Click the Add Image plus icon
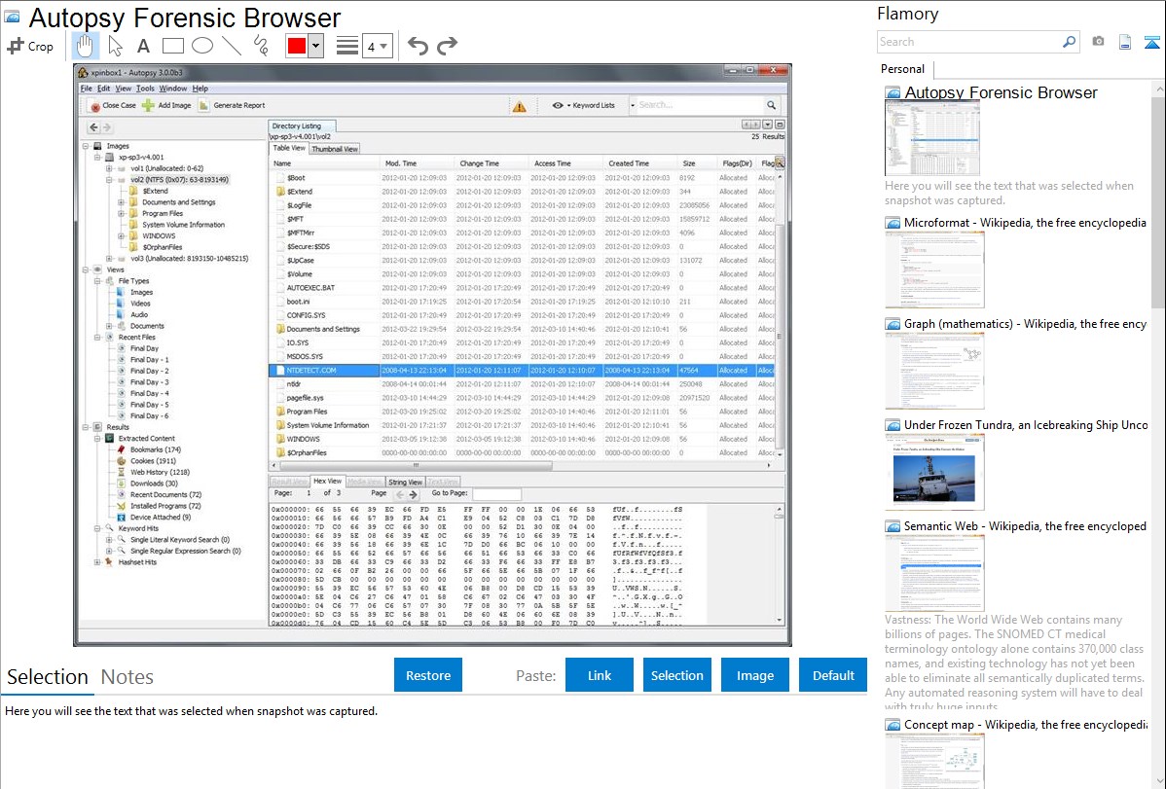Image resolution: width=1166 pixels, height=789 pixels. 148,106
